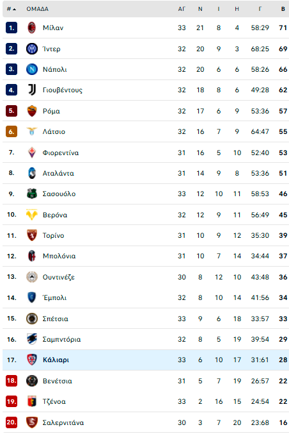Click the Juventus logo icon
The image size is (289, 434).
click(32, 90)
